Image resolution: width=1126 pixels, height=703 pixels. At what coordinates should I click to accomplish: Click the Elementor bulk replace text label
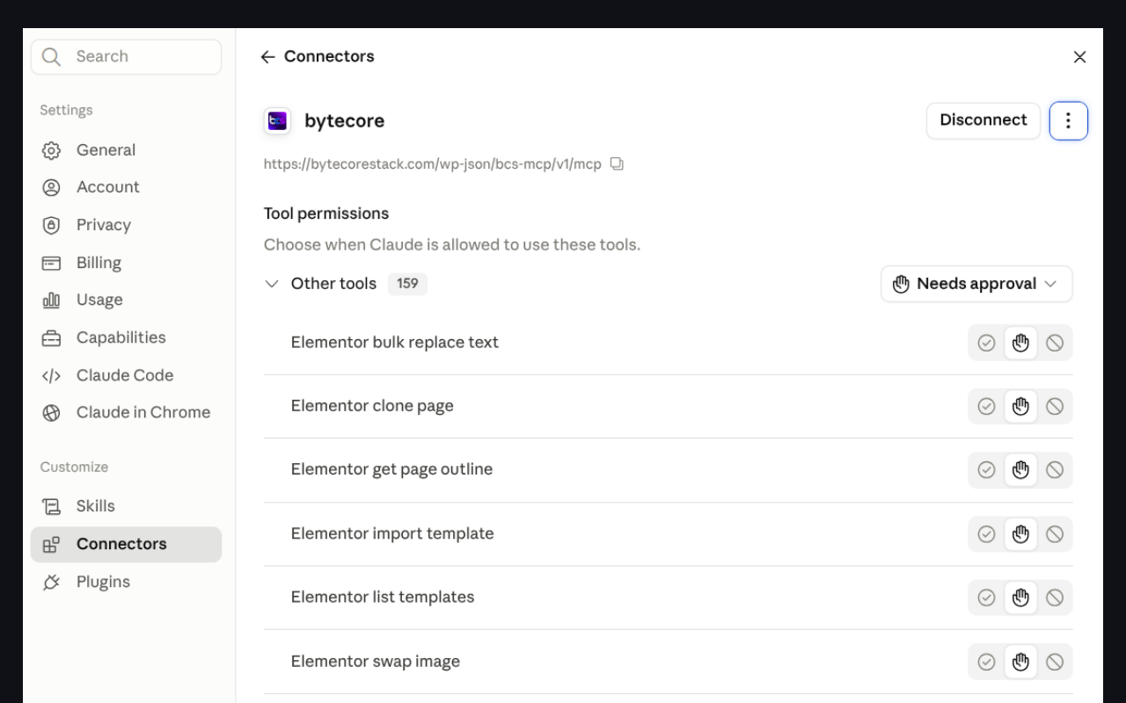[x=394, y=343]
